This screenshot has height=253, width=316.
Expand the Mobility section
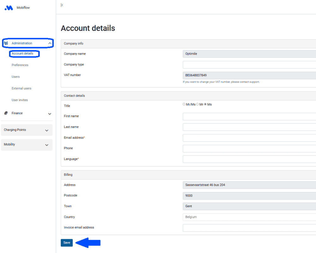(27, 144)
